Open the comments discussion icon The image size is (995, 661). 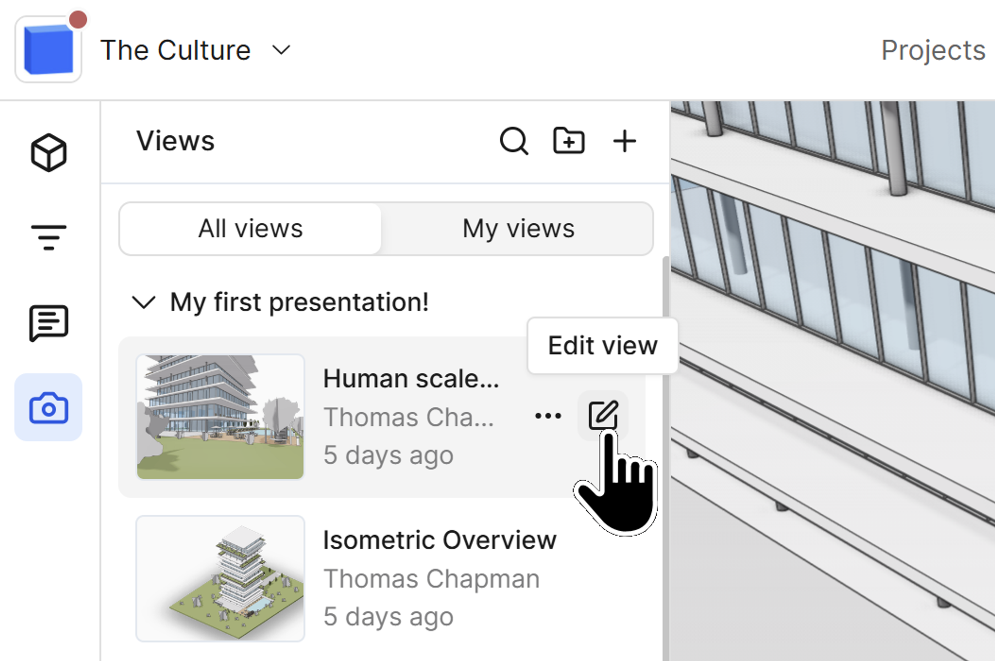point(48,323)
